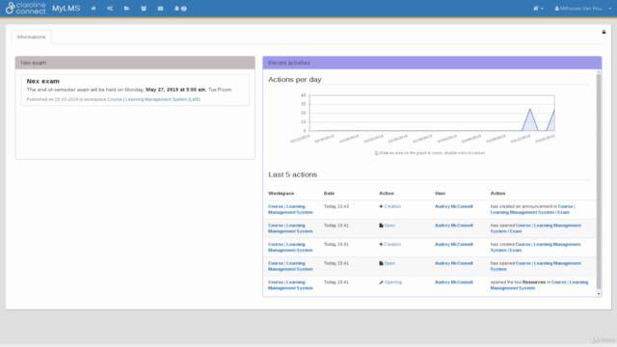The height and width of the screenshot is (347, 617).
Task: Click the Recent activities widget header
Action: (432, 63)
